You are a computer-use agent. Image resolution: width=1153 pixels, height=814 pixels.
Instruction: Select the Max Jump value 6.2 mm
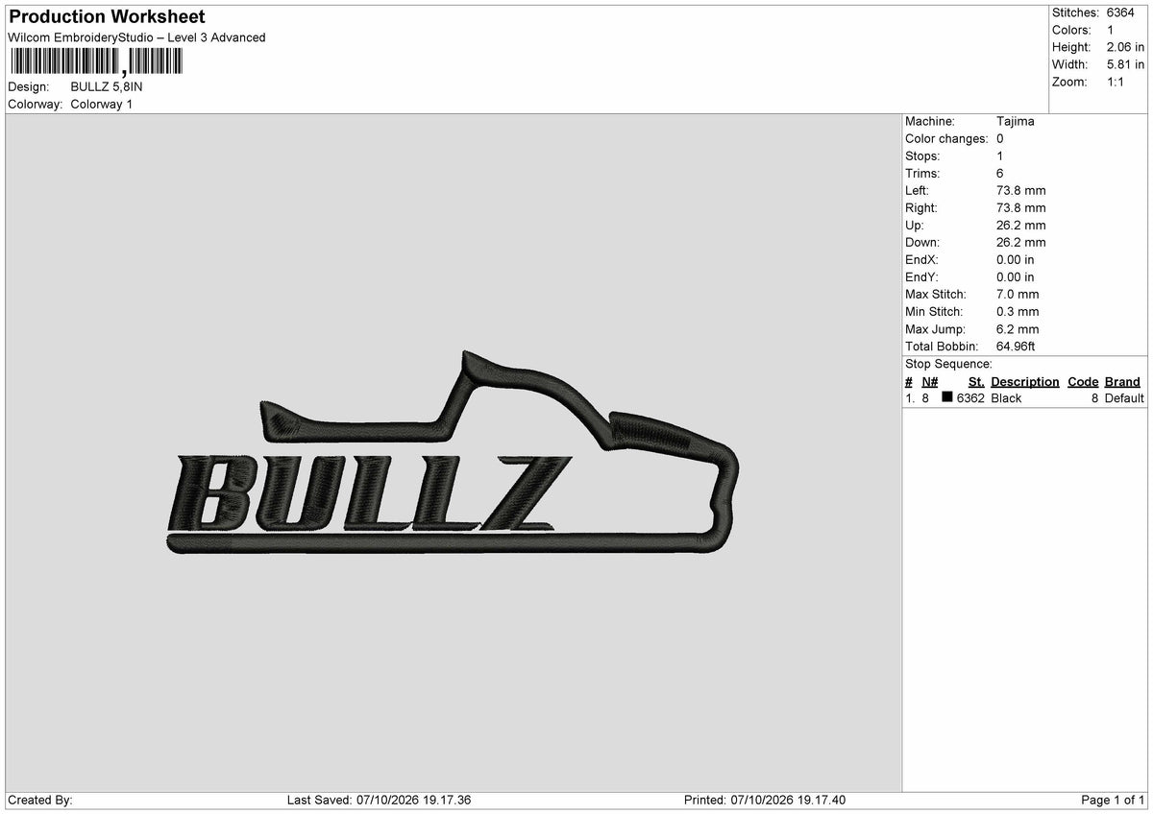pos(1018,329)
